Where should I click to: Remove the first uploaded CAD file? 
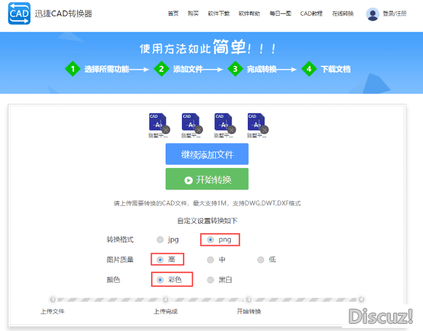pos(166,129)
